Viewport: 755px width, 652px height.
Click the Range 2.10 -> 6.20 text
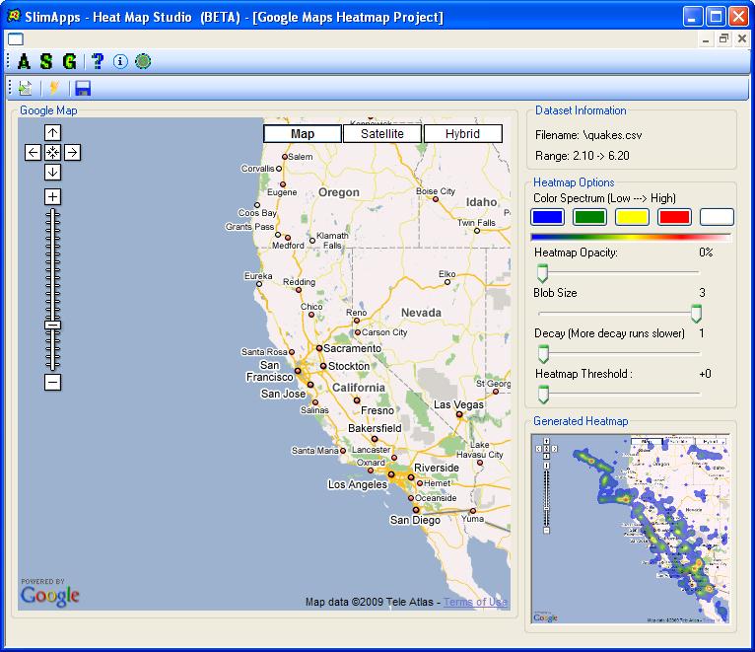click(583, 156)
